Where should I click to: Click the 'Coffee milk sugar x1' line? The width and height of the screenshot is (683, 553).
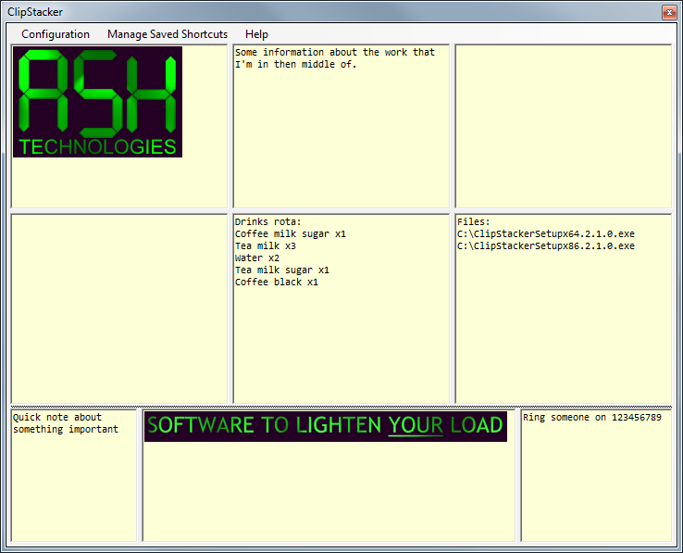pos(290,233)
